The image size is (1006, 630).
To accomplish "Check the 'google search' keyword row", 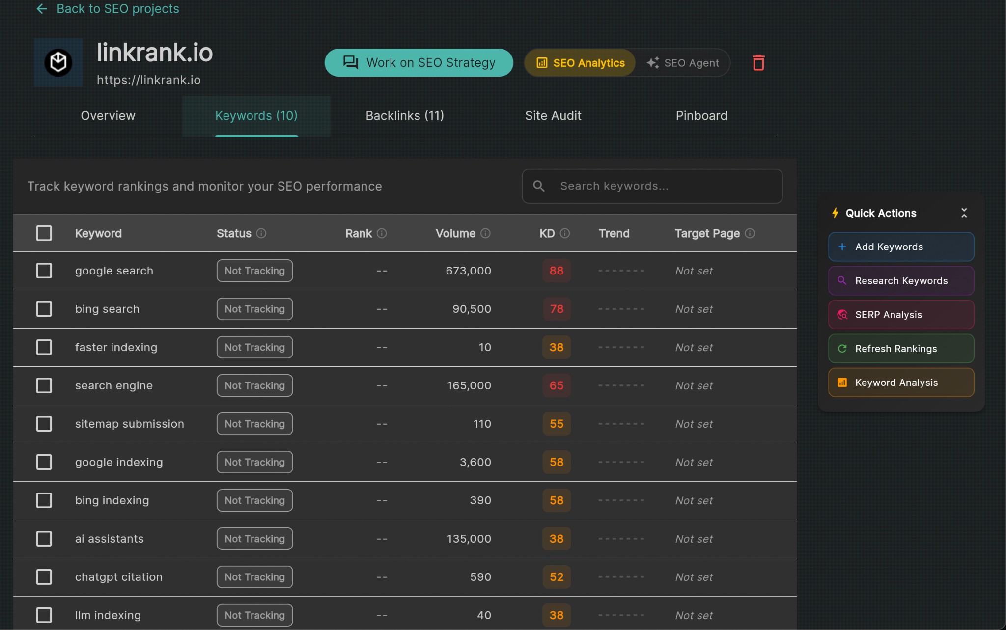I will pyautogui.click(x=44, y=271).
